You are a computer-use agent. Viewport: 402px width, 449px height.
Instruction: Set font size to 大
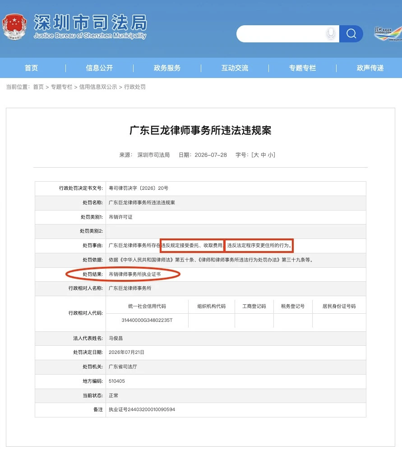[256, 155]
